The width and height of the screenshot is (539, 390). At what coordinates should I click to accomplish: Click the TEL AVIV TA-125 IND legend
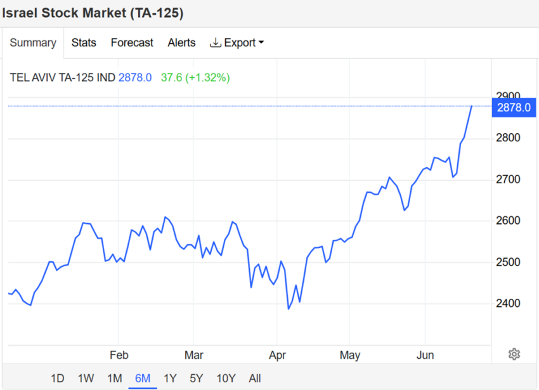[63, 77]
